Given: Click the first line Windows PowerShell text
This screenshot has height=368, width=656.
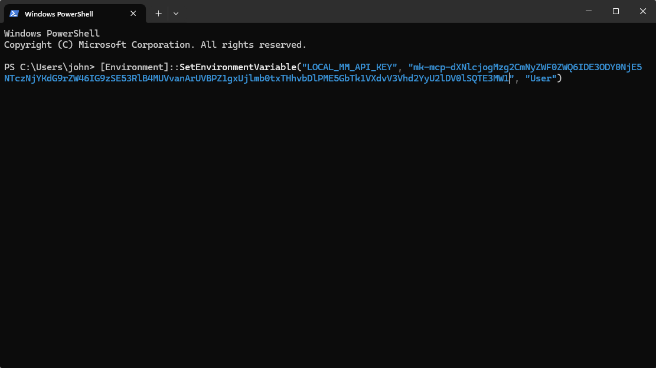Looking at the screenshot, I should pos(52,34).
